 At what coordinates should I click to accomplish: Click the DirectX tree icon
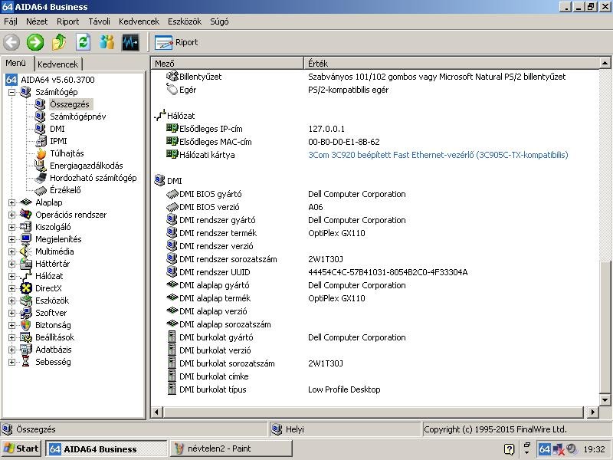tap(26, 288)
